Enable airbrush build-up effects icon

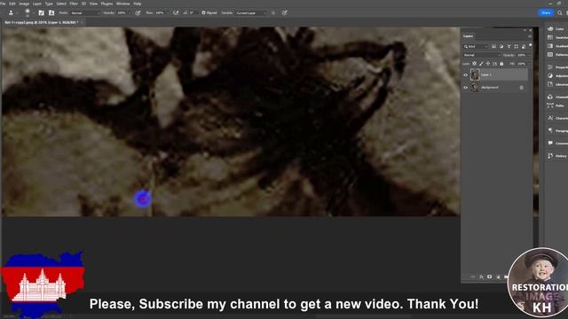[x=176, y=12]
